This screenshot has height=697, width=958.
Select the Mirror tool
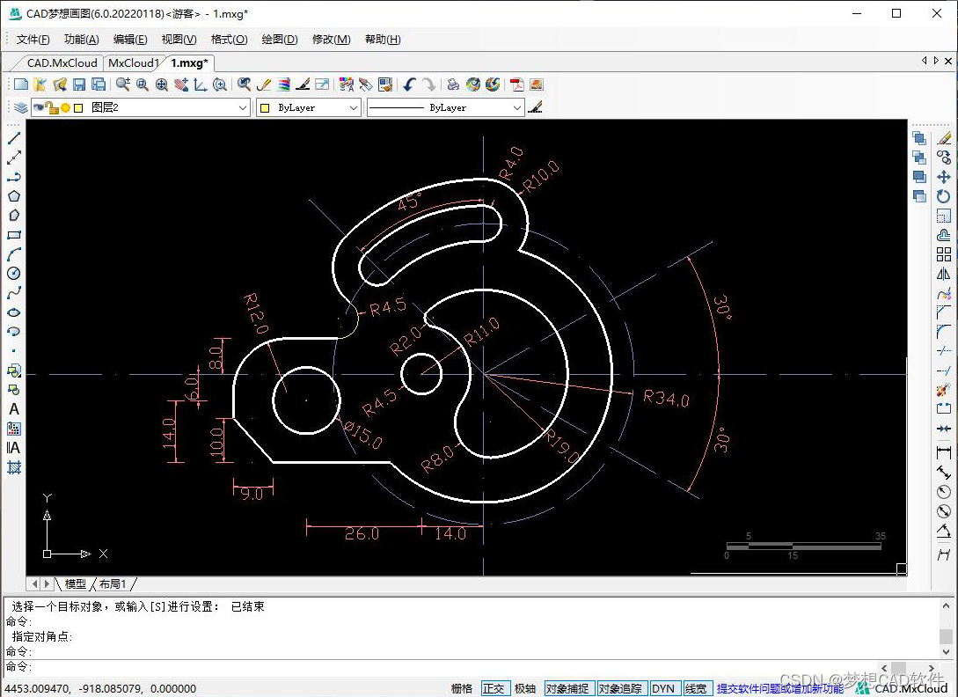click(x=944, y=274)
